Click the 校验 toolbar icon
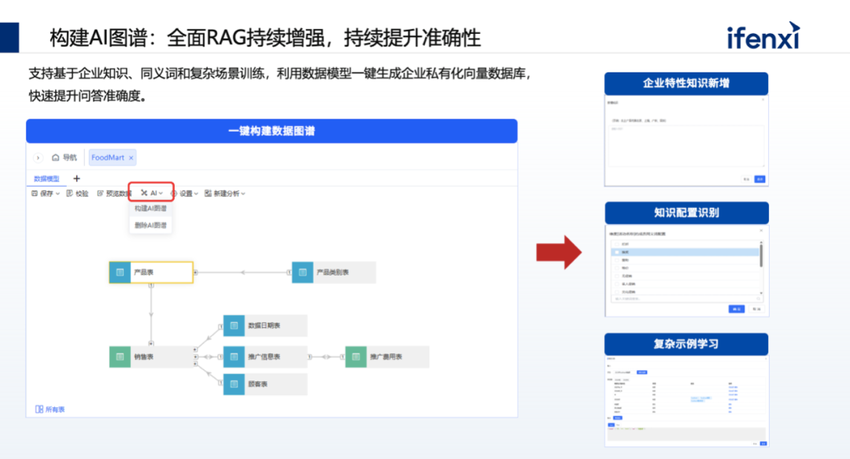Viewport: 850px width, 459px height. 69,193
